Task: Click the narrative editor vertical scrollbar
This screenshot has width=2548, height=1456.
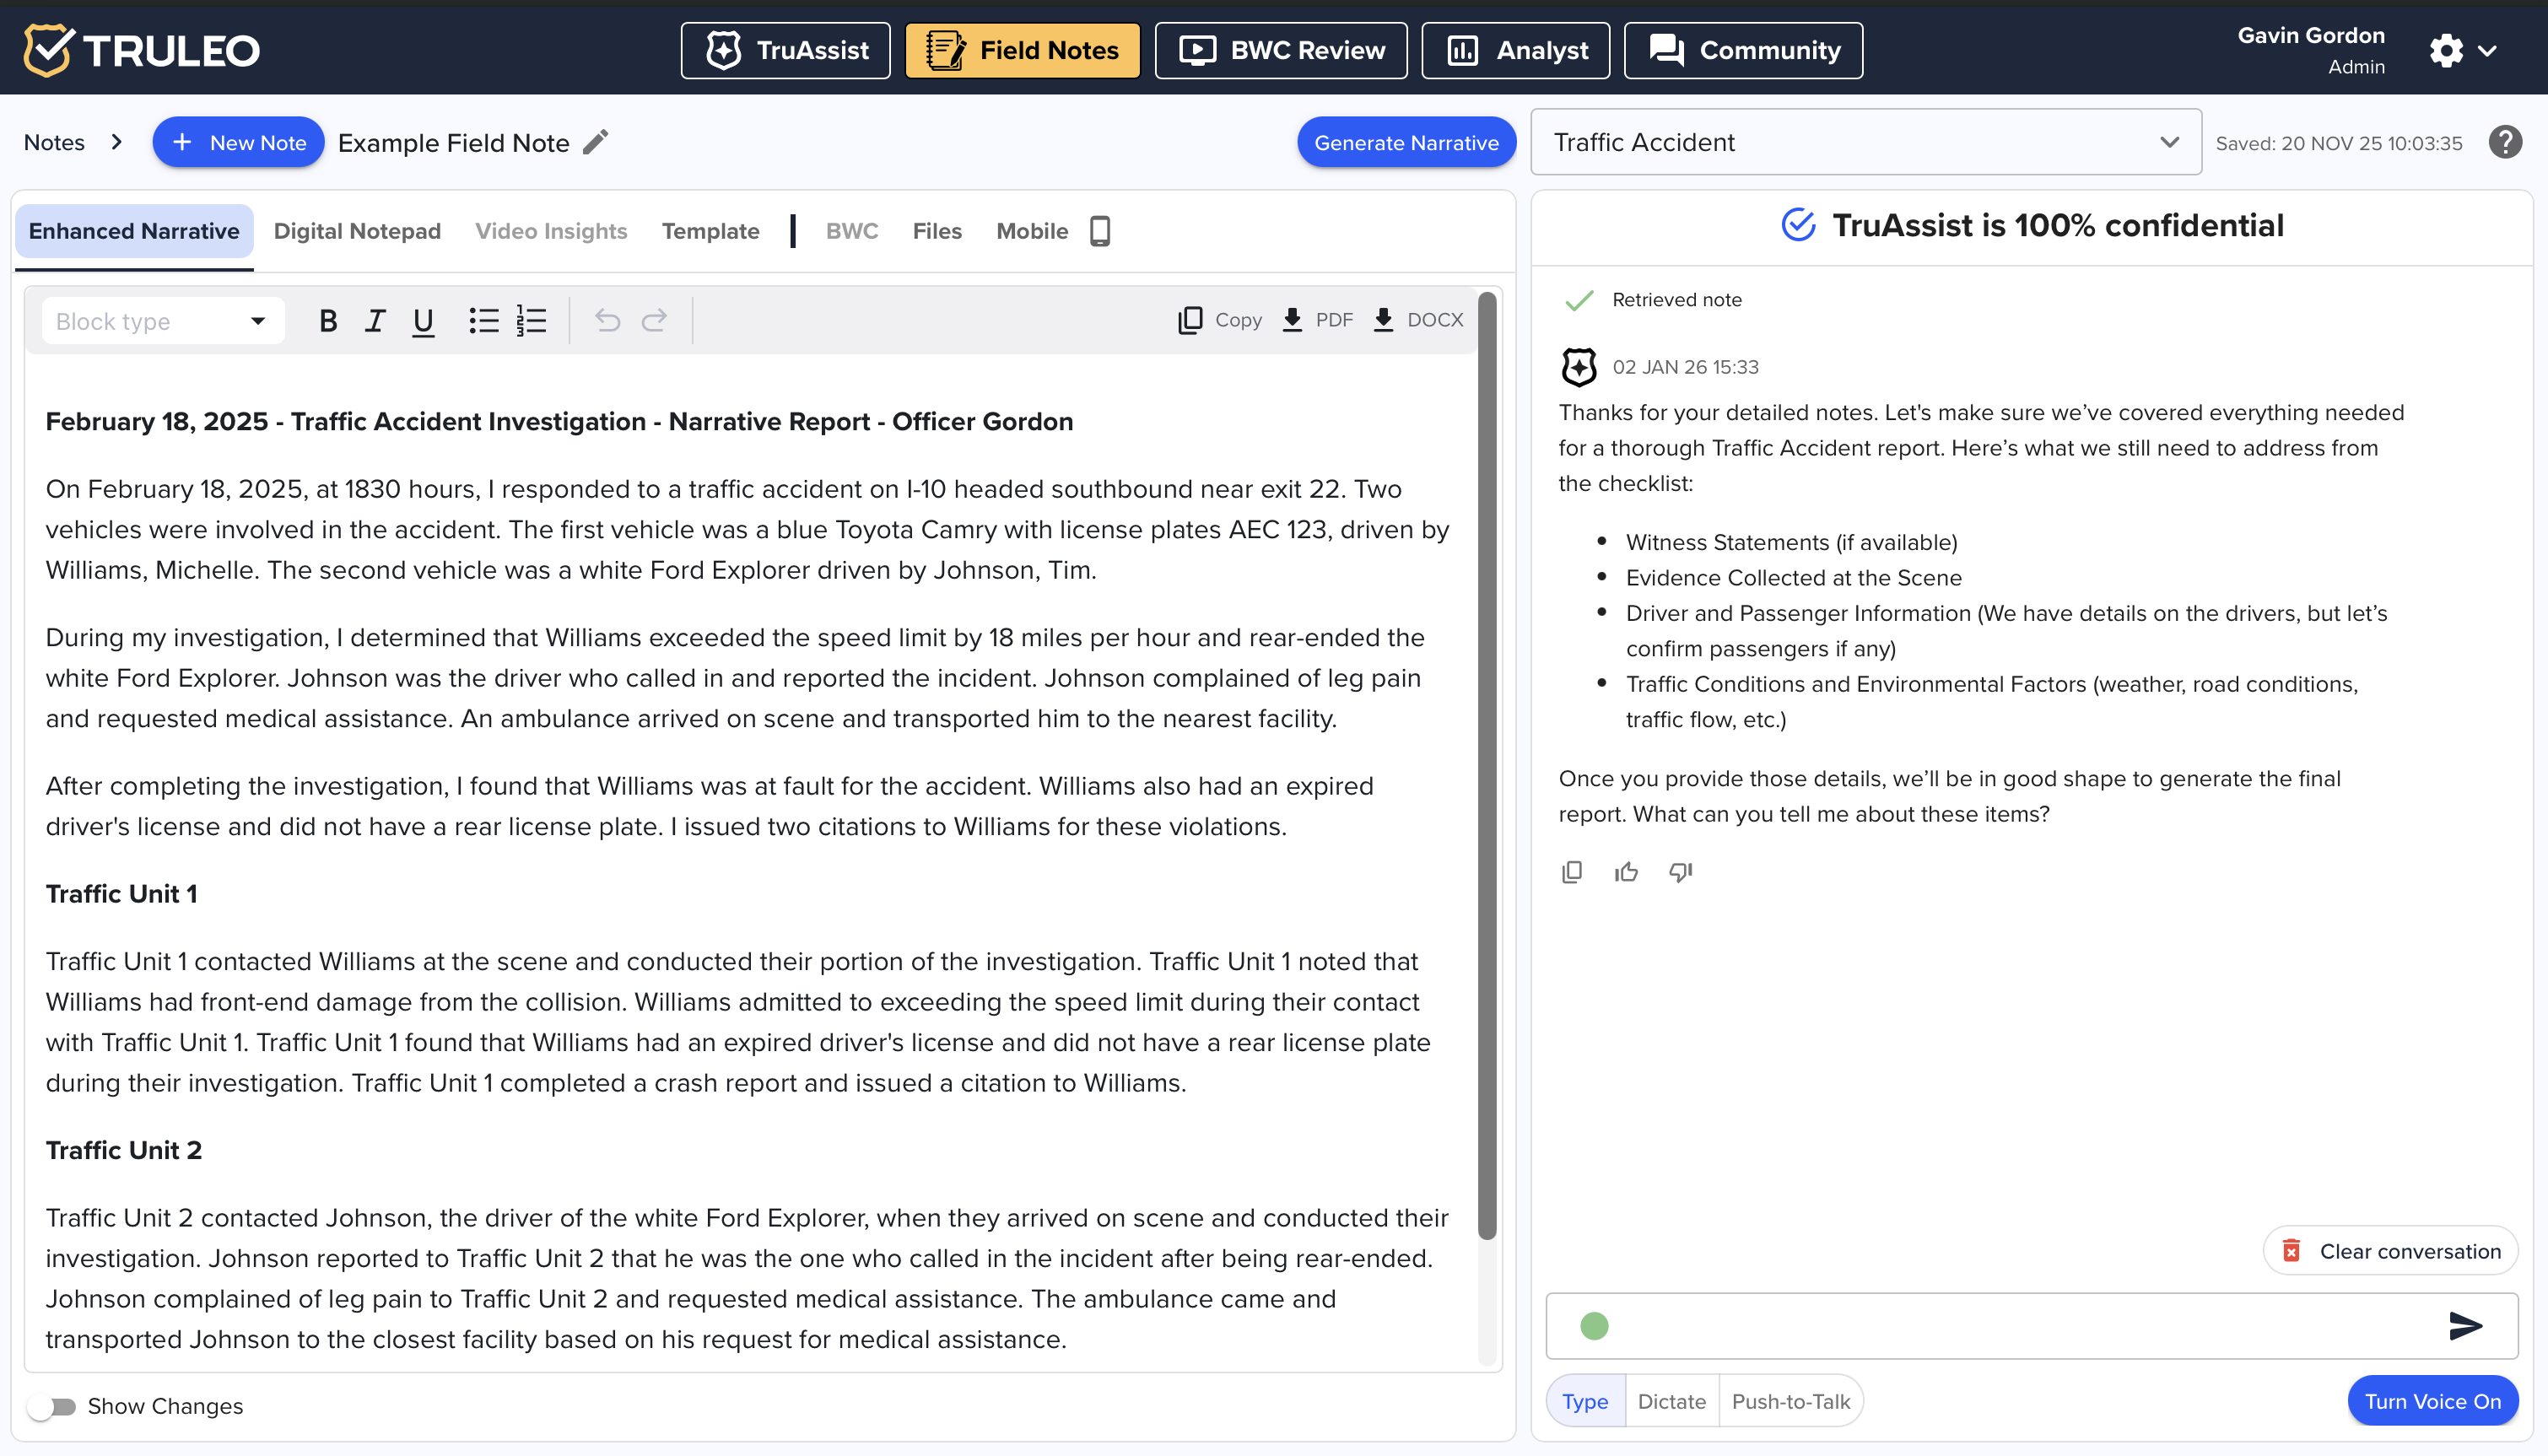Action: point(1487,765)
